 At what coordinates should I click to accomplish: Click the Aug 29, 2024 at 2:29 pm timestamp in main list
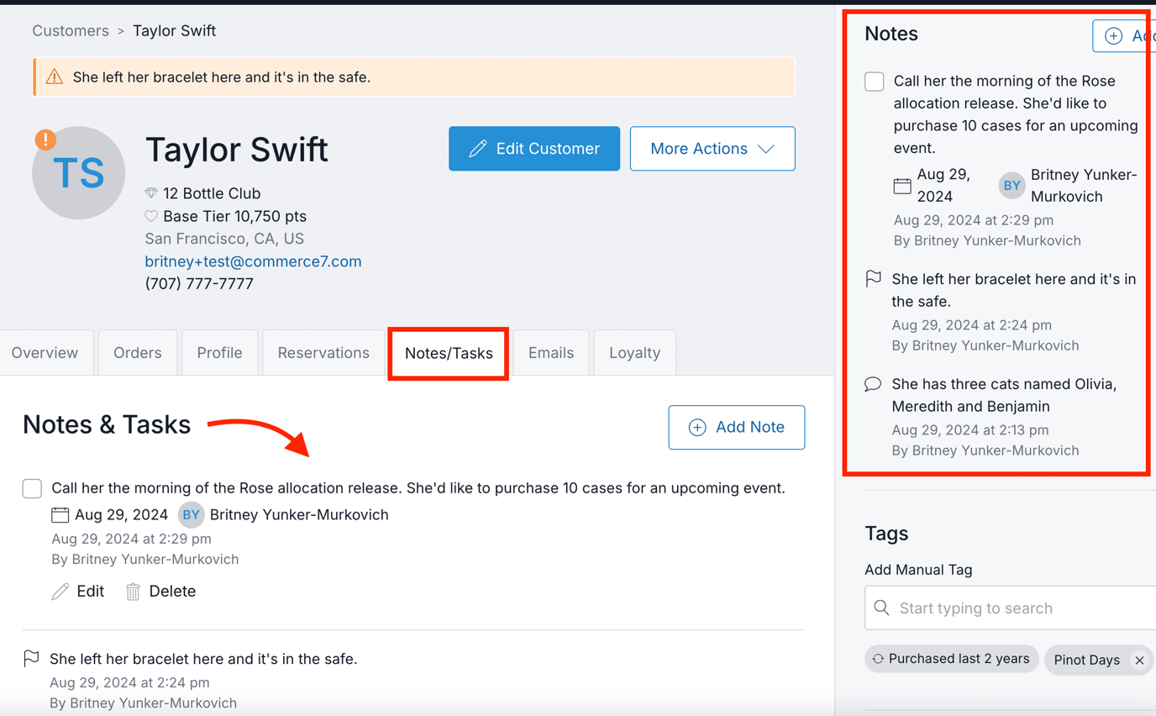(x=131, y=539)
